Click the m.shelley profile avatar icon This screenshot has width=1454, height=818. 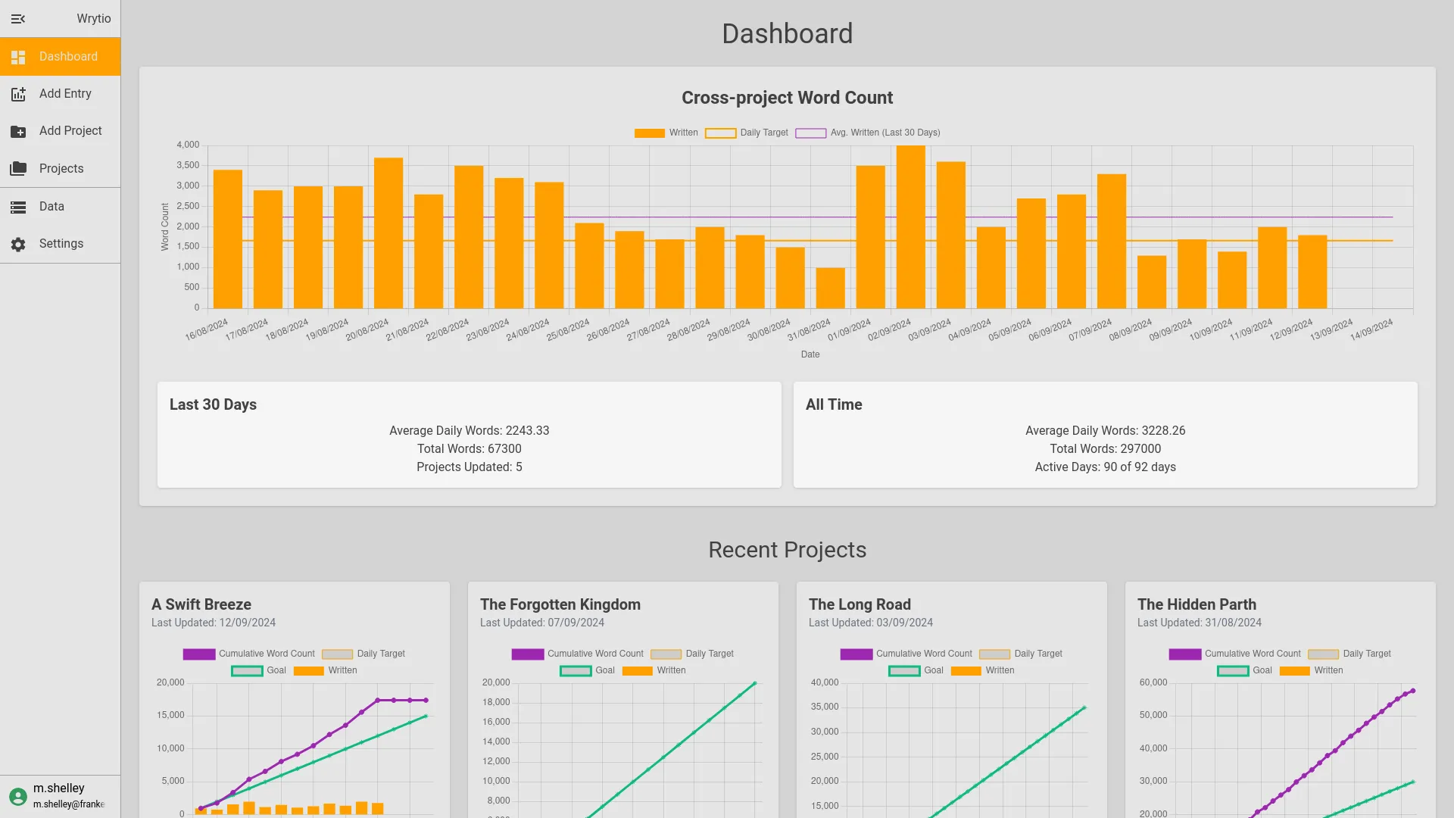[x=19, y=797]
